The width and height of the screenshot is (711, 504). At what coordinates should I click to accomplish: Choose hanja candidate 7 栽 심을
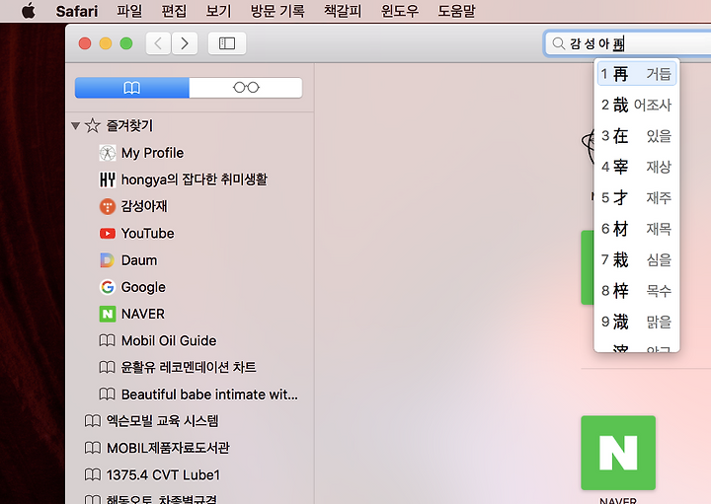click(637, 260)
